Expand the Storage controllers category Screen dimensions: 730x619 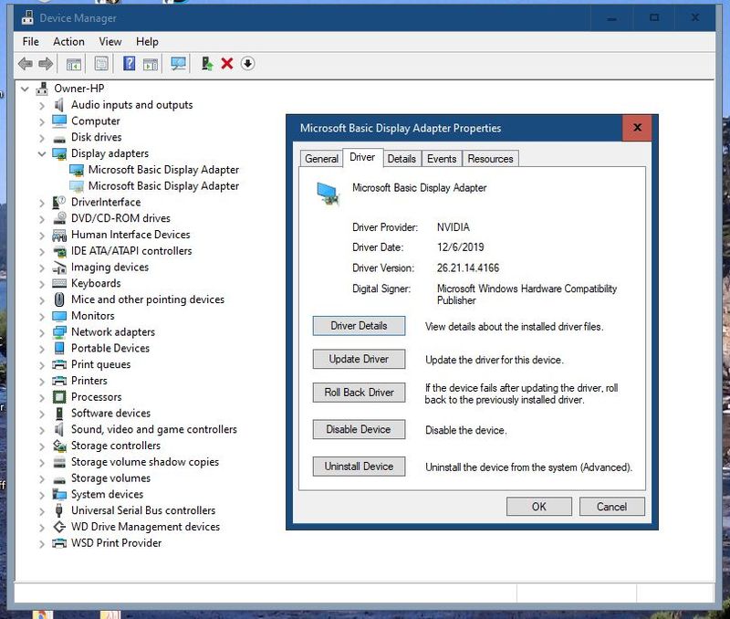tap(42, 446)
